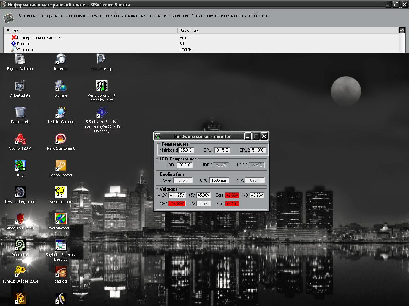Launch Nero StartSmart icon

pyautogui.click(x=60, y=139)
